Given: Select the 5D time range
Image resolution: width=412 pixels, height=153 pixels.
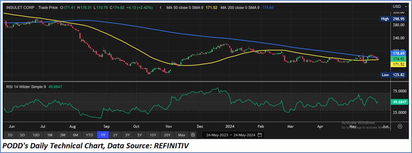Looking at the screenshot, I should click(x=23, y=135).
